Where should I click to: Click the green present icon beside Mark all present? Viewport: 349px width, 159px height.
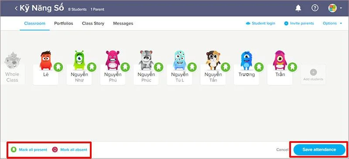point(14,150)
